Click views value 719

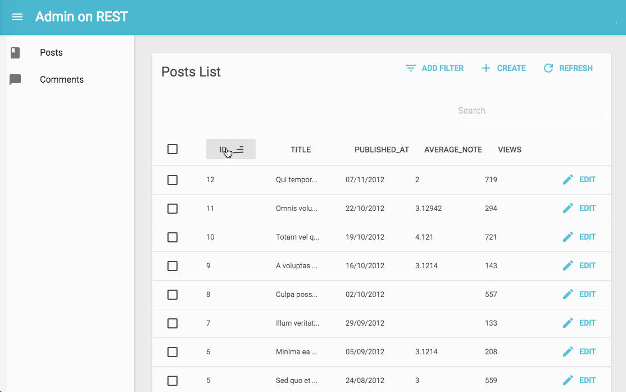click(x=491, y=180)
